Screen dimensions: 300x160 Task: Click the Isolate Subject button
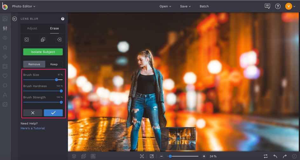(x=43, y=52)
